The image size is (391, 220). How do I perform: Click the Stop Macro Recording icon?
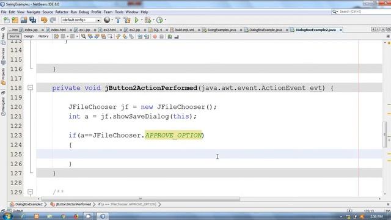click(x=161, y=37)
